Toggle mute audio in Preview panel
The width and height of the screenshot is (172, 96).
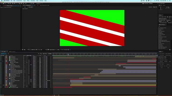[x=167, y=17]
